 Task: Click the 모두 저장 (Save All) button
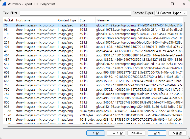116,133
